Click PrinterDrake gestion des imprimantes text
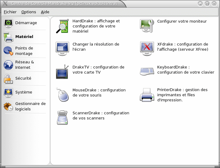The image size is (220, 168). tap(182, 95)
